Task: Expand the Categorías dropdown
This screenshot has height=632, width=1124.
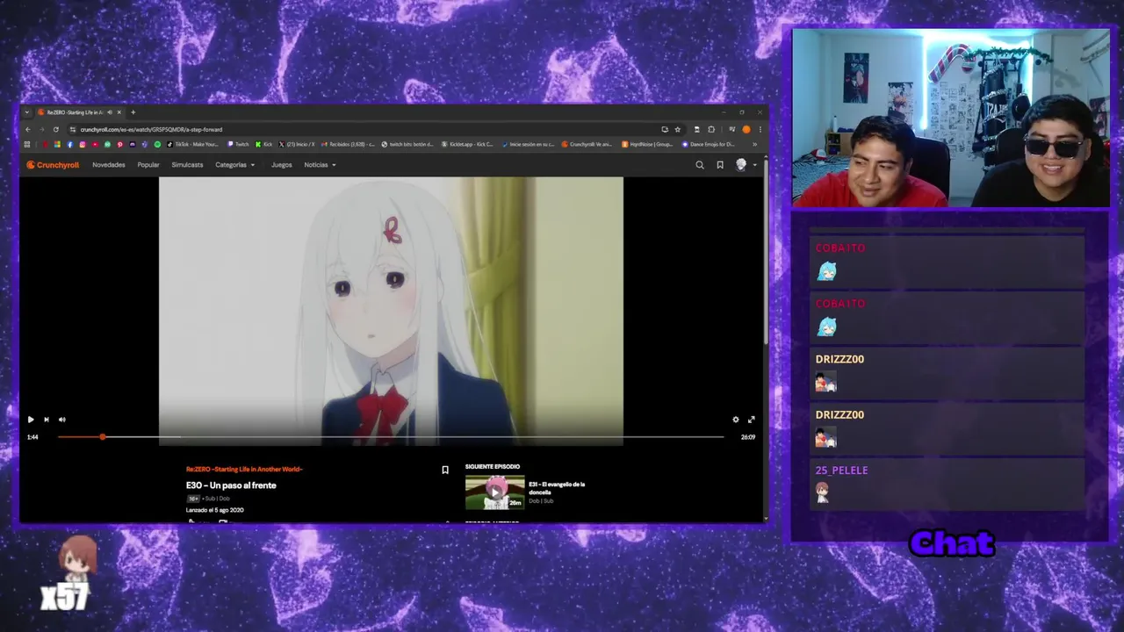Action: click(x=235, y=165)
